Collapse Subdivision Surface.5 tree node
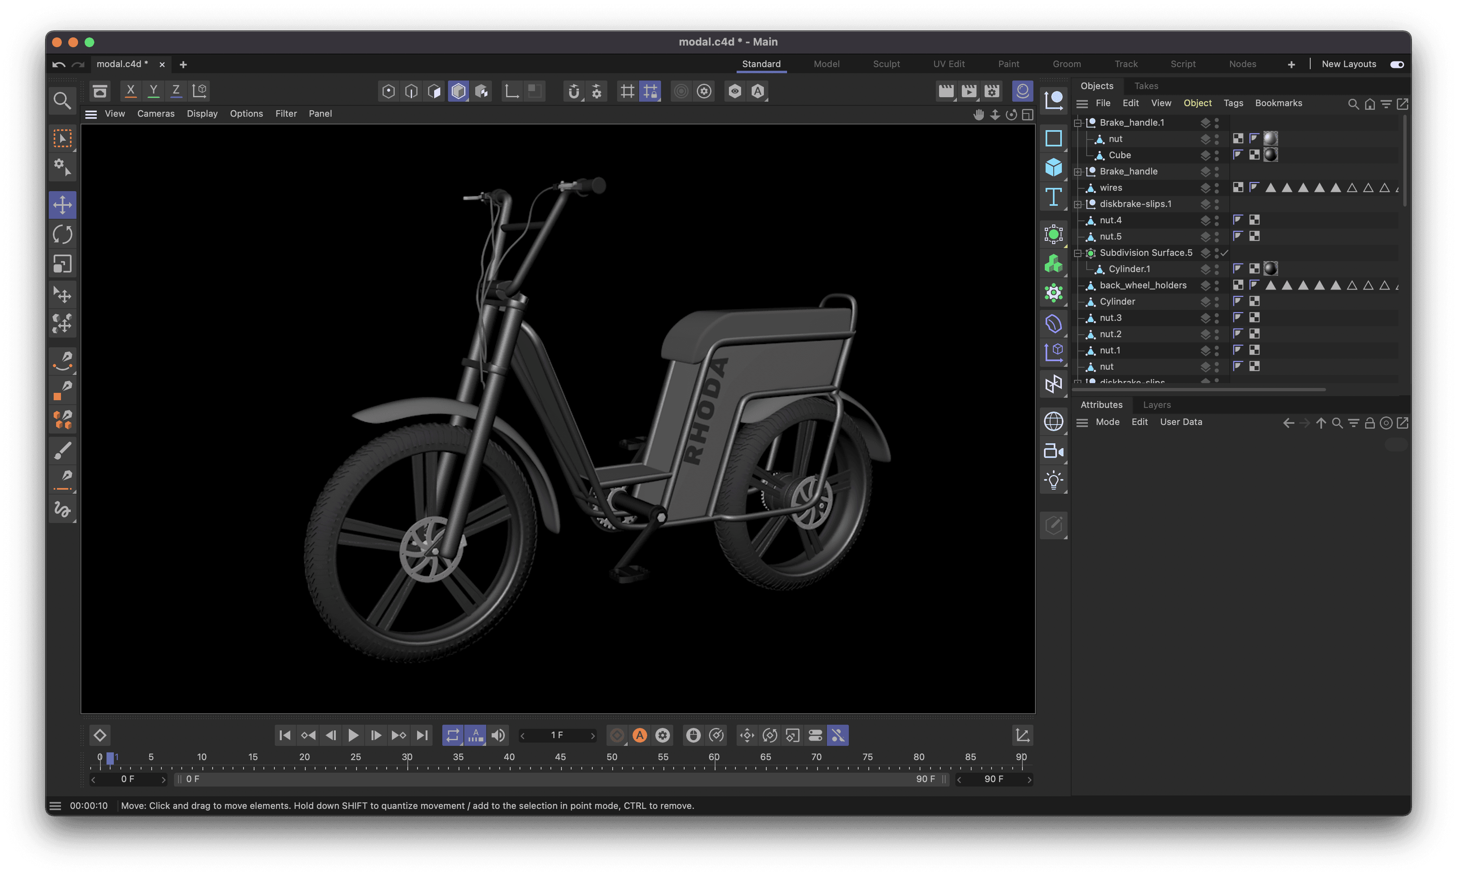This screenshot has height=876, width=1457. point(1078,253)
